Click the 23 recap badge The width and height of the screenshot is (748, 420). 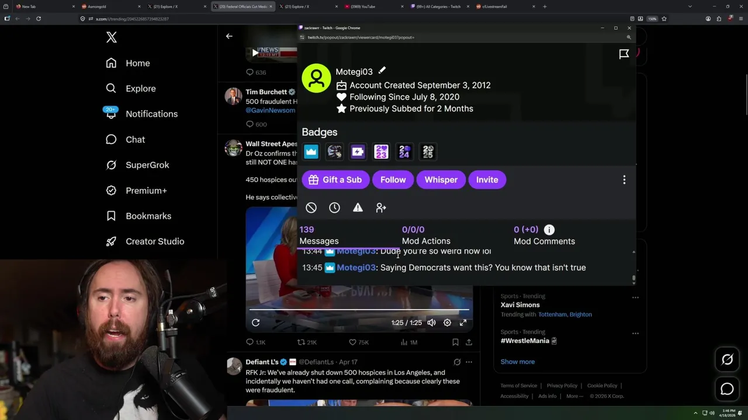point(381,152)
